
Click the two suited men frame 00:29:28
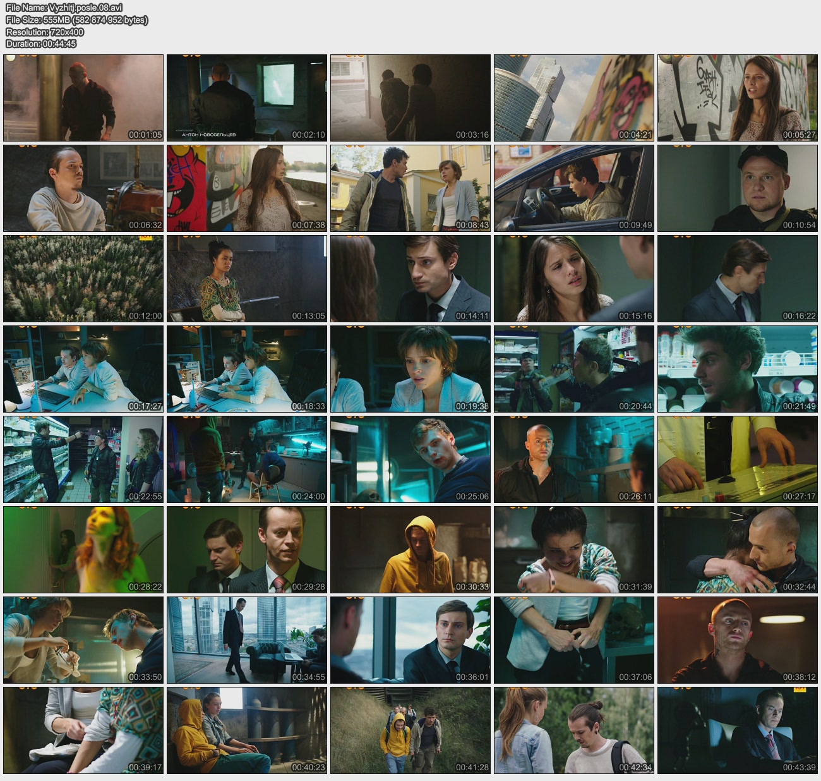click(x=247, y=550)
